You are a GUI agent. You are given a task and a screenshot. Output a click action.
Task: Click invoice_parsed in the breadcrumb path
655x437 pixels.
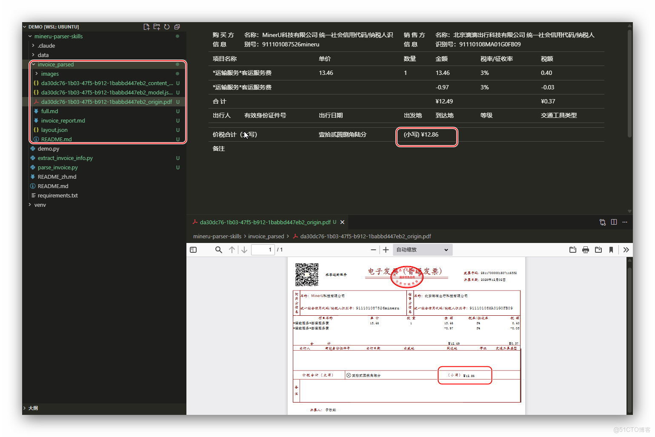point(266,236)
